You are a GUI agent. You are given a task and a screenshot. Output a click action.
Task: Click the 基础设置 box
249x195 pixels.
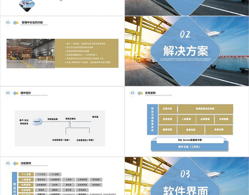168,130
